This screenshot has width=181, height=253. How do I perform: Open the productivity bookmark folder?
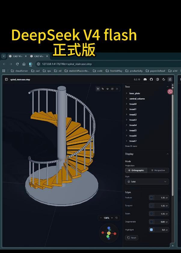134,71
